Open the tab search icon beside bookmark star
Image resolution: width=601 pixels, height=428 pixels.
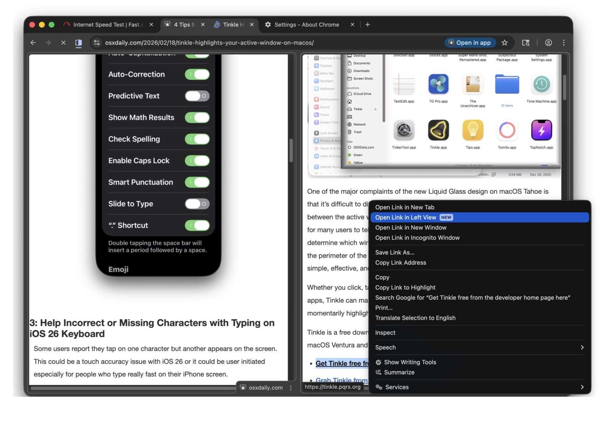click(x=526, y=43)
